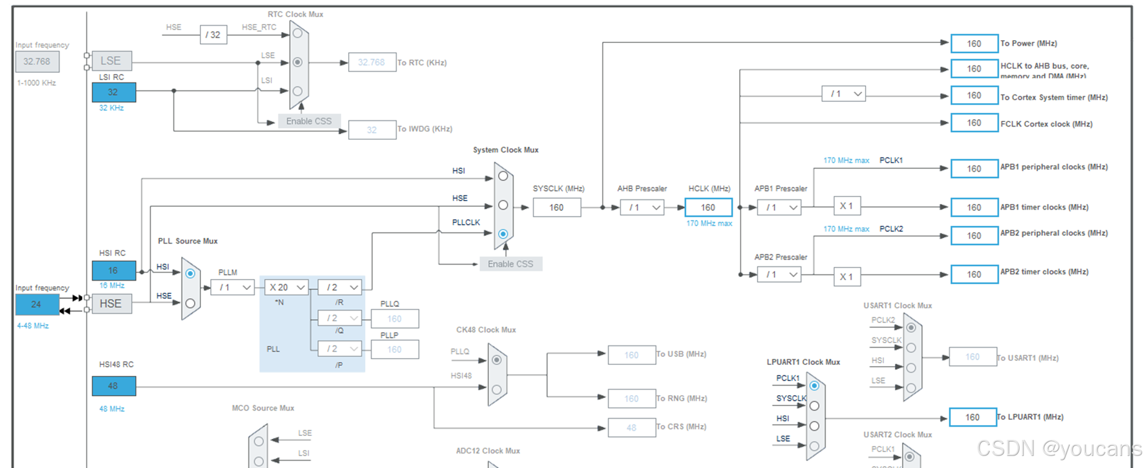
Task: Select SYSCLK in LPUART1 Clock Mux
Action: [x=814, y=406]
